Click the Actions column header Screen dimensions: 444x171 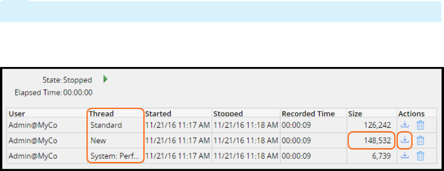[411, 114]
